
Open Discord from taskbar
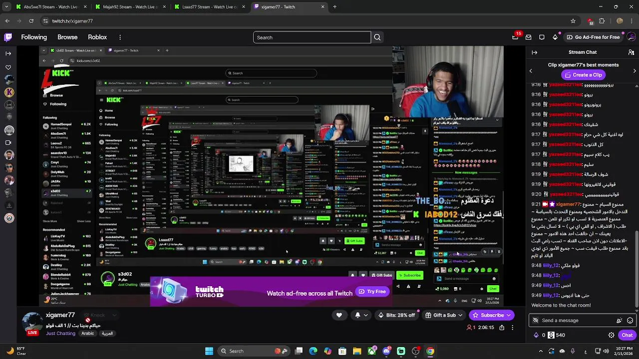[386, 351]
